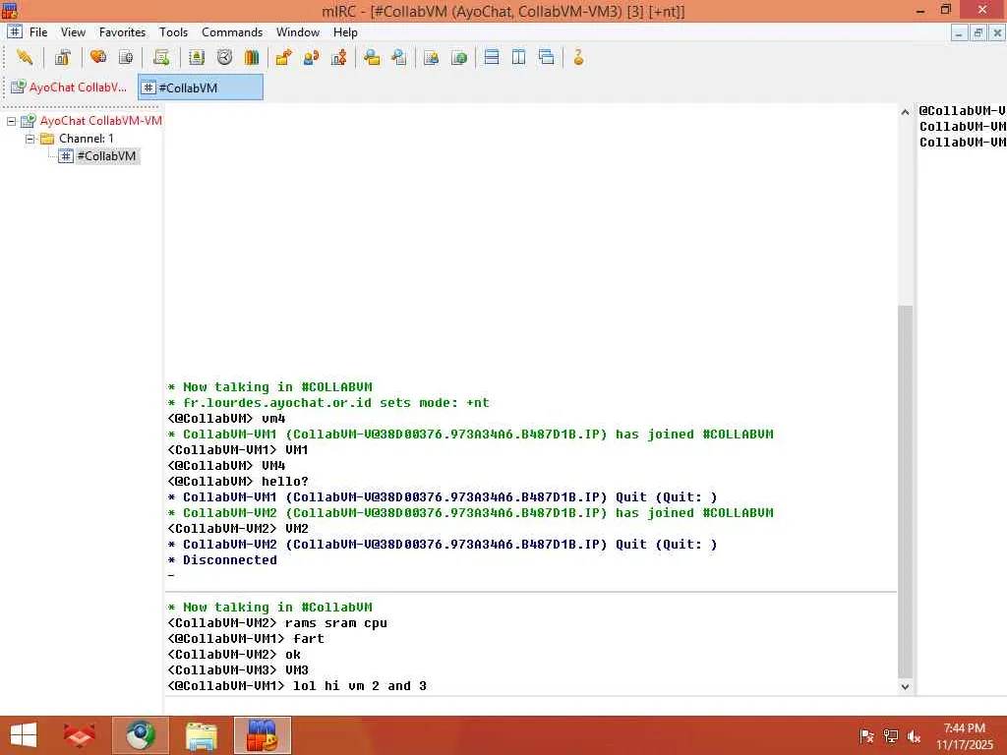Open the Log Files toolbar icon
Image resolution: width=1007 pixels, height=755 pixels.
(x=399, y=57)
